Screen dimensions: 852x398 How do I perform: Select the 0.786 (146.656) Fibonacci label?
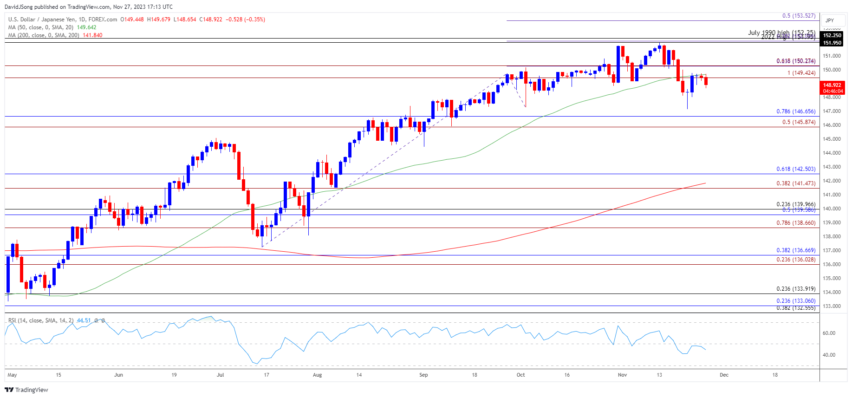coord(796,111)
